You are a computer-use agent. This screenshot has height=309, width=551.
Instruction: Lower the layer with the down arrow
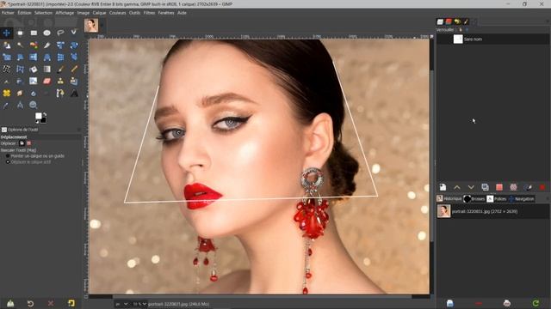click(x=471, y=187)
